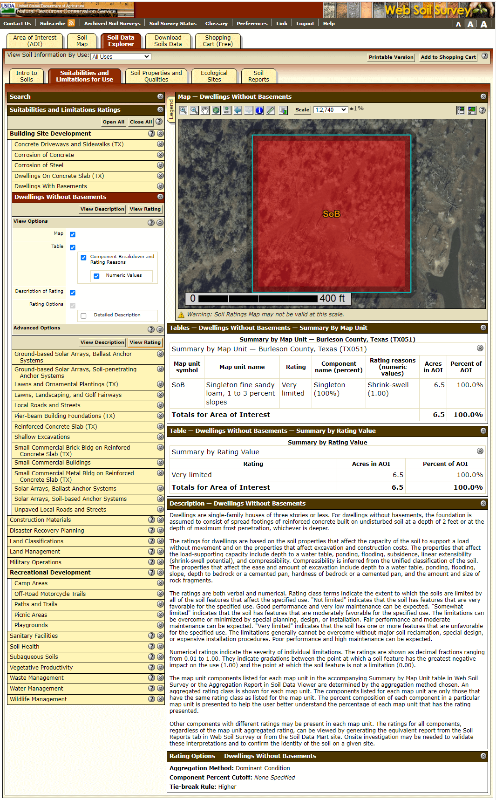The width and height of the screenshot is (496, 800).
Task: Choose the largest text size A
Action: [484, 24]
